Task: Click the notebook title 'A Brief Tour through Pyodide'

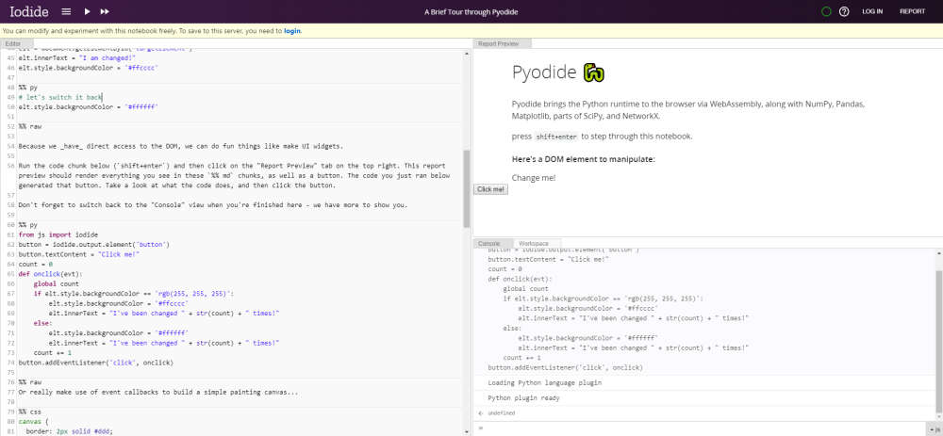Action: 471,12
